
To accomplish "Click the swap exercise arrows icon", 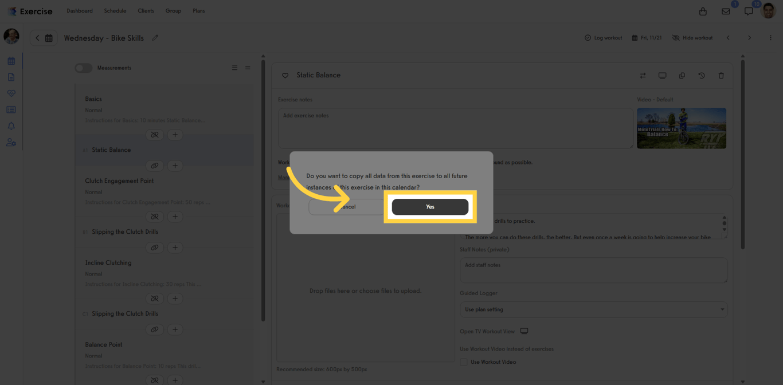I will click(643, 76).
